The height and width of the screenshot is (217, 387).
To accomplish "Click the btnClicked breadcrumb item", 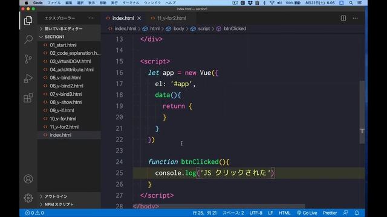I will (x=235, y=28).
